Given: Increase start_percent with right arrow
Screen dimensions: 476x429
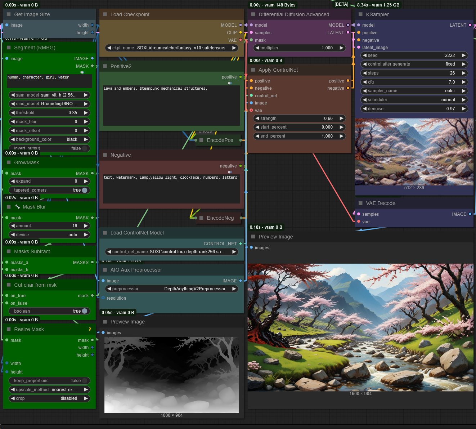Looking at the screenshot, I should click(x=342, y=127).
